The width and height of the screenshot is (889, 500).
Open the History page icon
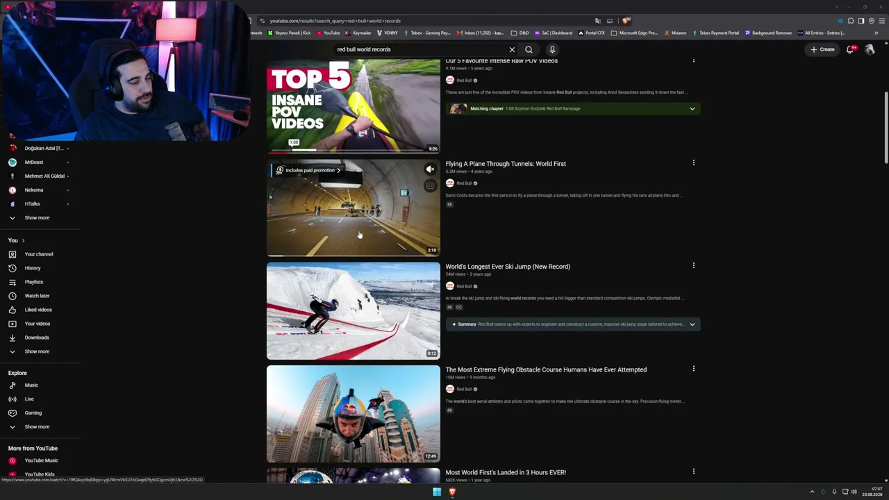[12, 268]
